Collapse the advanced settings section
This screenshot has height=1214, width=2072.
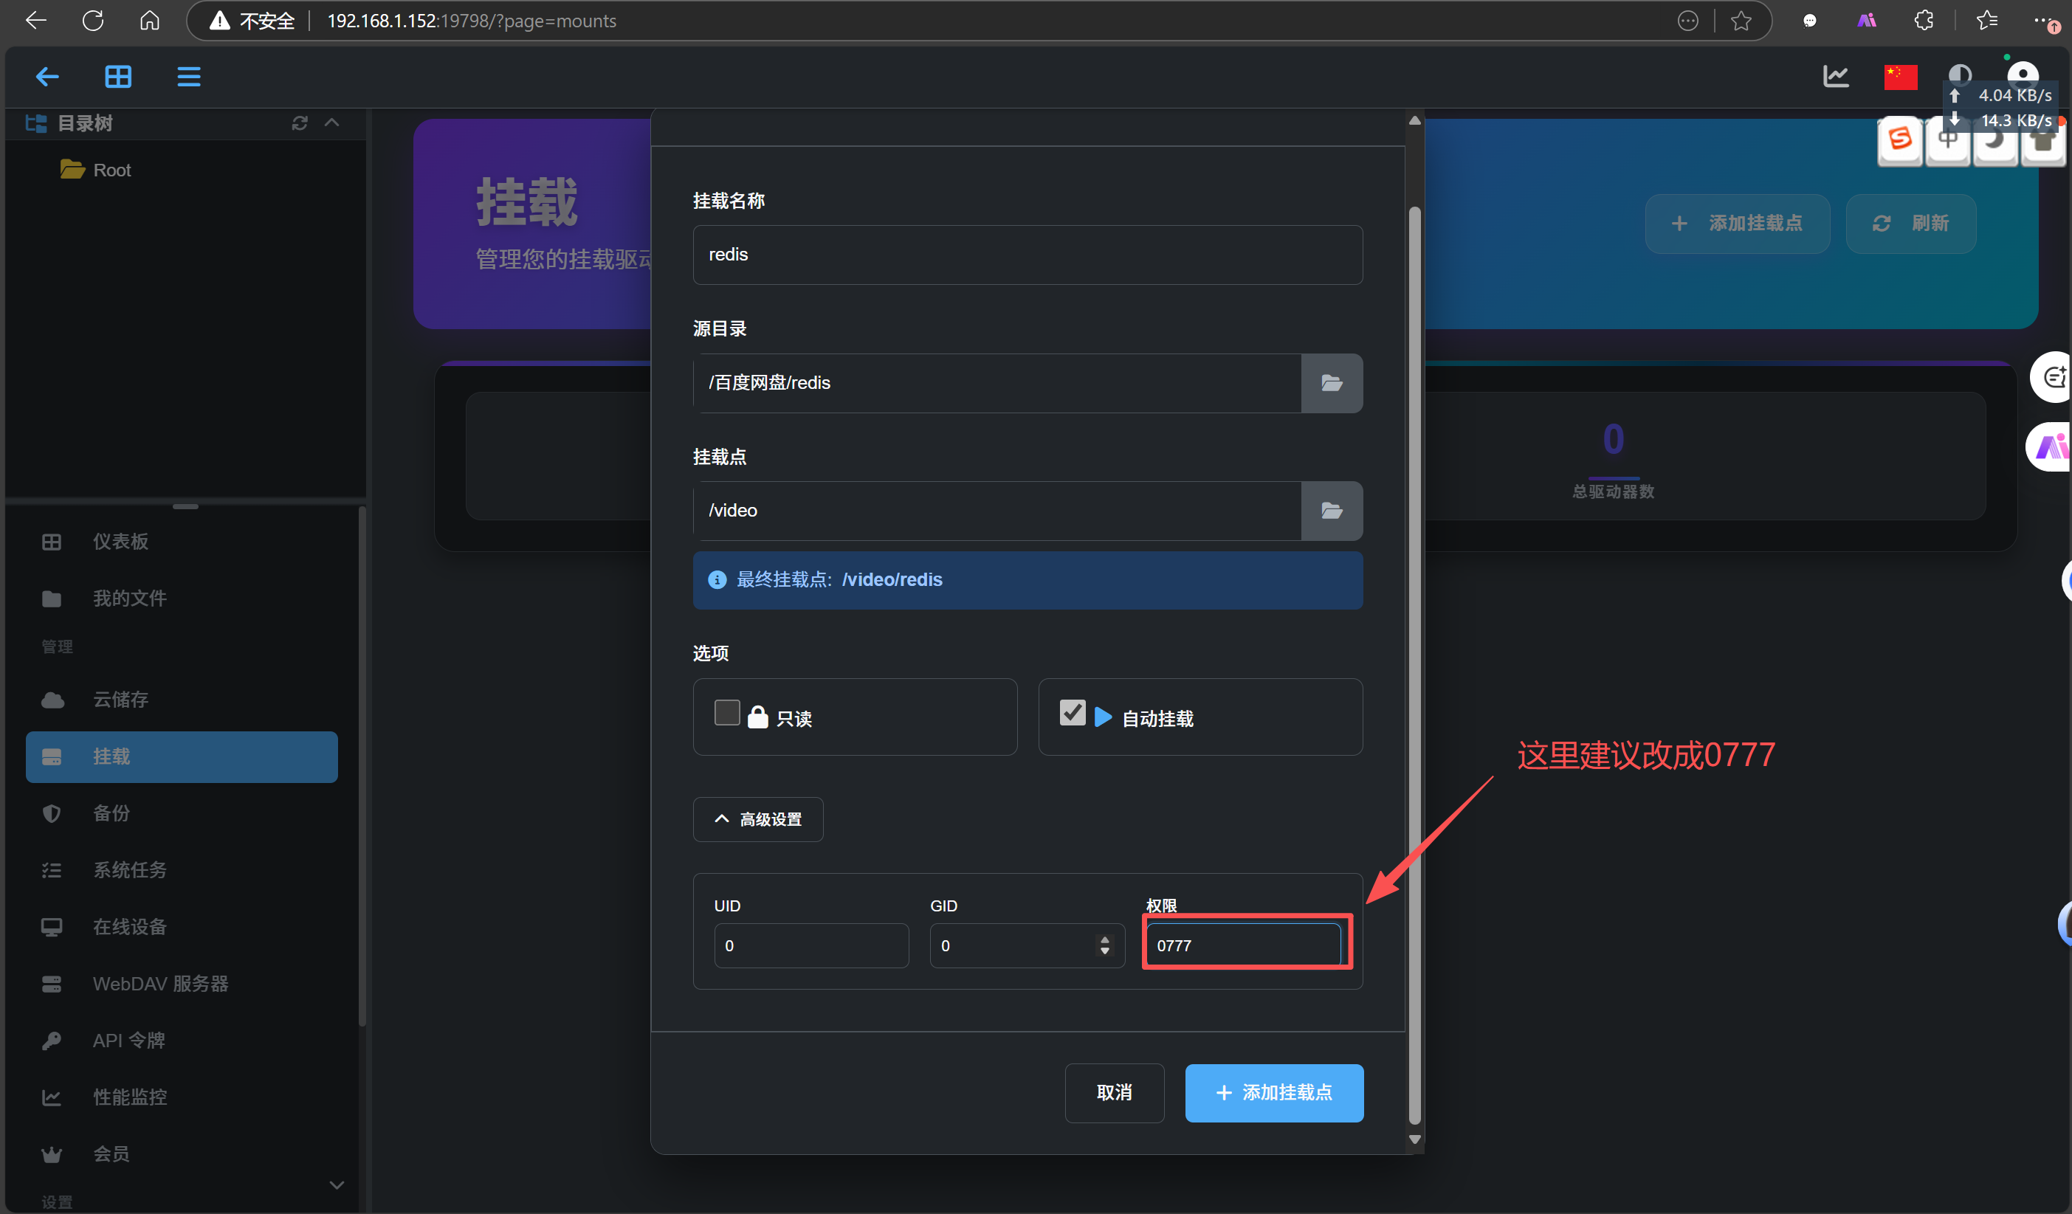point(757,819)
